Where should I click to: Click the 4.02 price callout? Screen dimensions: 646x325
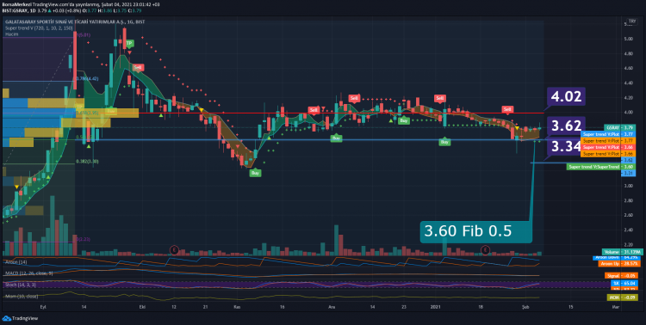[566, 96]
